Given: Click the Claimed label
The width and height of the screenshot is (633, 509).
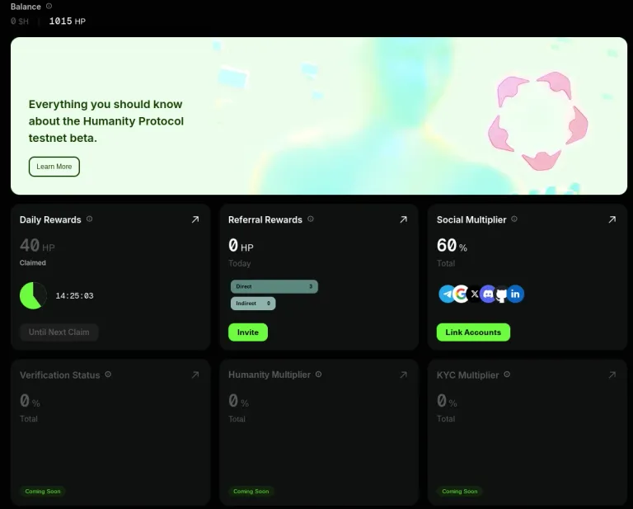Looking at the screenshot, I should [33, 262].
